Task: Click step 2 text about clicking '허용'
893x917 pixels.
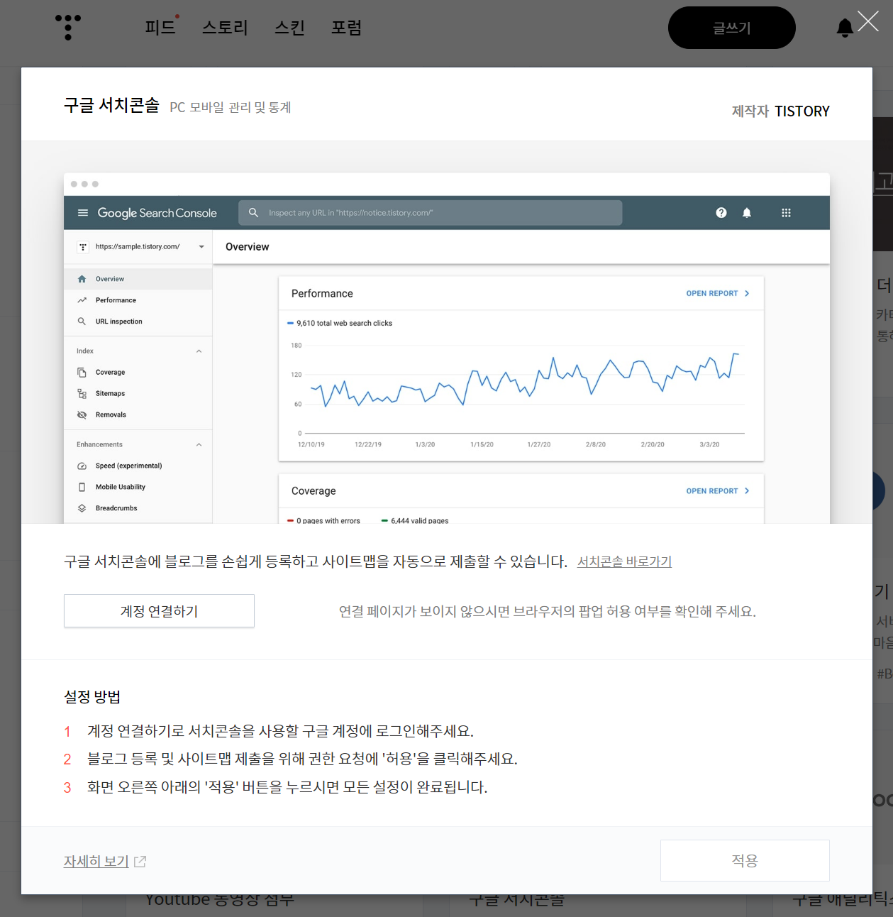Action: tap(302, 759)
